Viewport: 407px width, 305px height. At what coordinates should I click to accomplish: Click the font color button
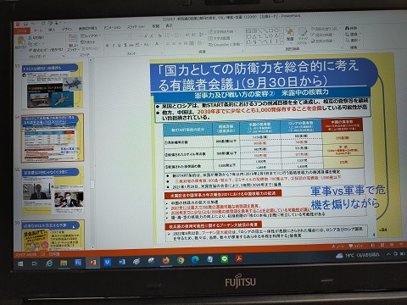tap(157, 44)
